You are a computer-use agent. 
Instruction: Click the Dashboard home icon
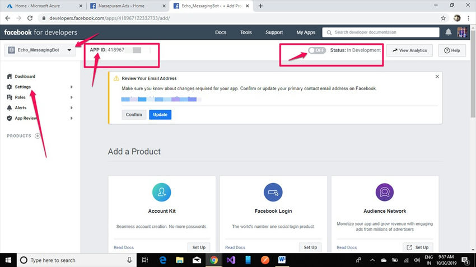pos(10,77)
